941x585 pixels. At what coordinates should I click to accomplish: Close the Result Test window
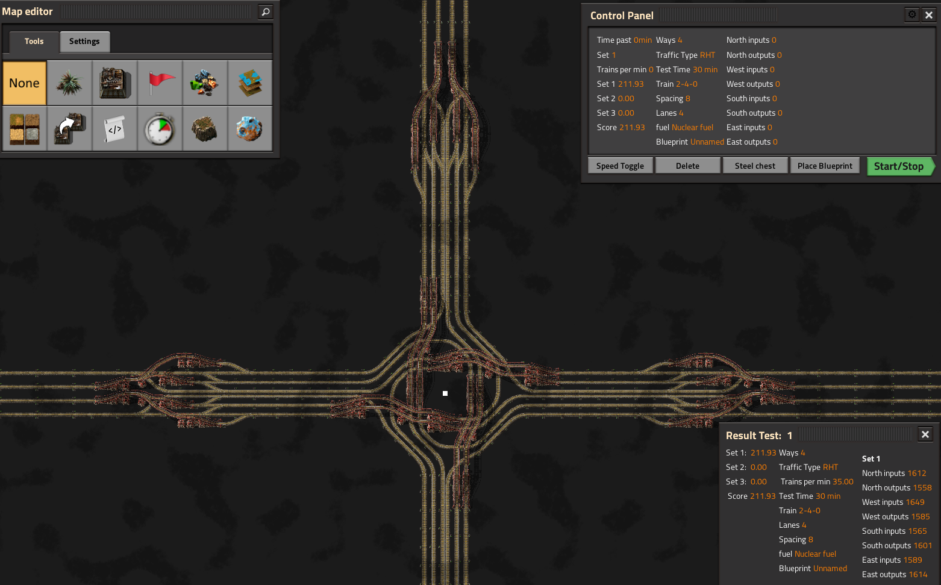(925, 434)
